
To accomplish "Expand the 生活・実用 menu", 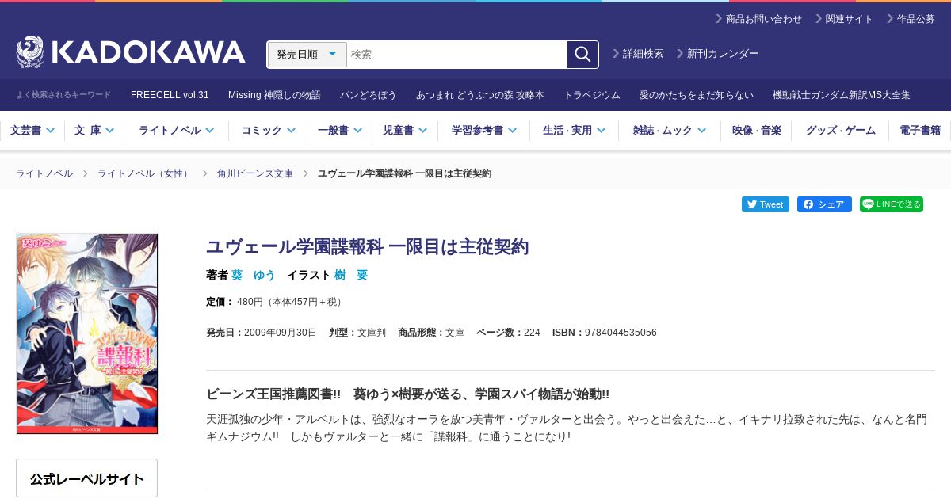I will [575, 131].
